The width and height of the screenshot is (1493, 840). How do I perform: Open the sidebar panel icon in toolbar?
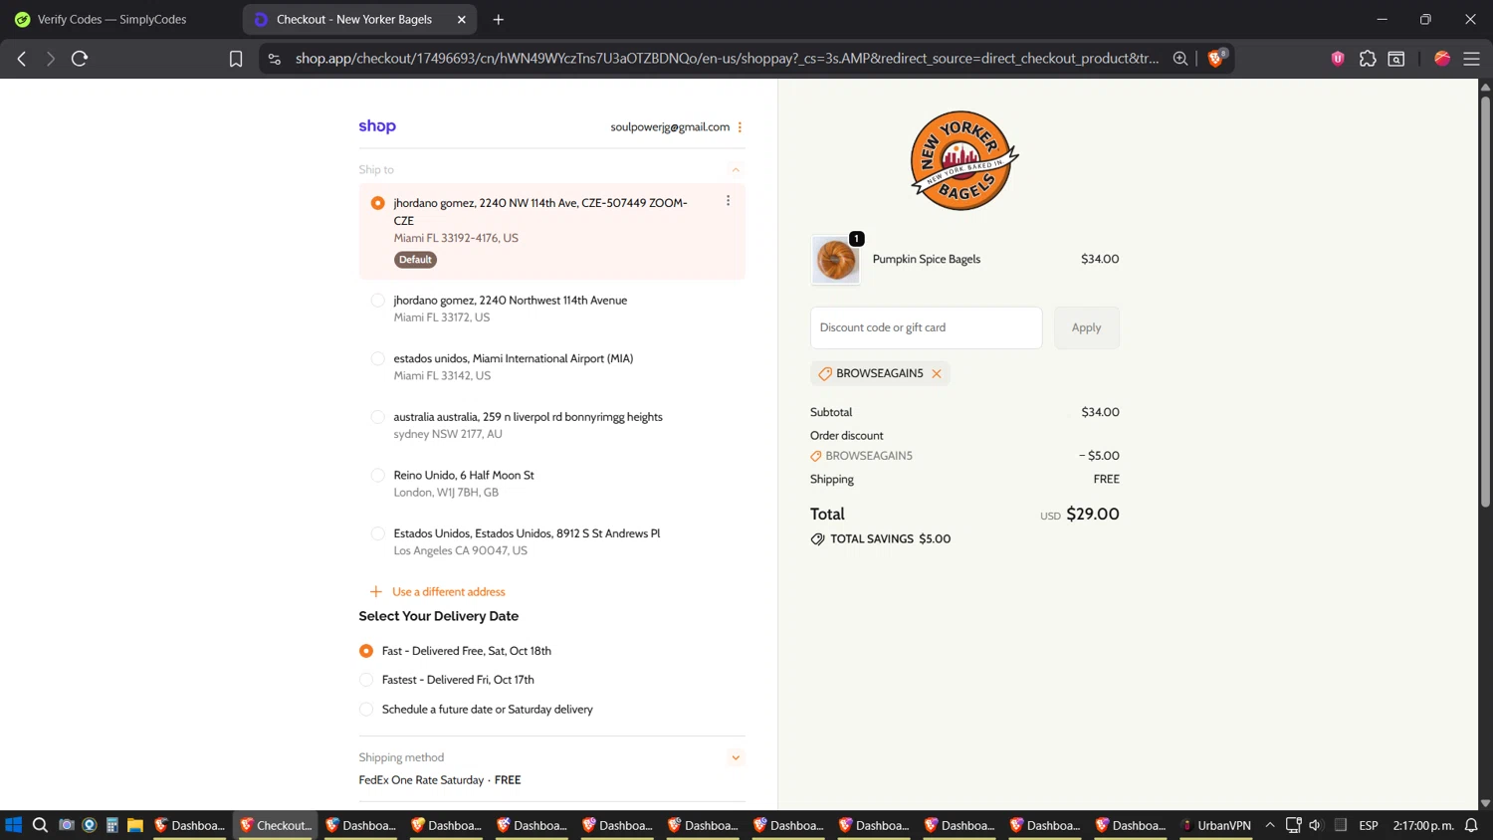point(1396,59)
